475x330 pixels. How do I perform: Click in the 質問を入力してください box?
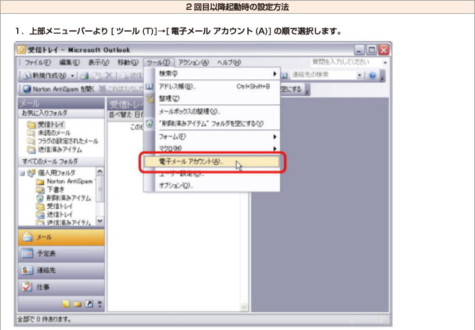coord(346,63)
